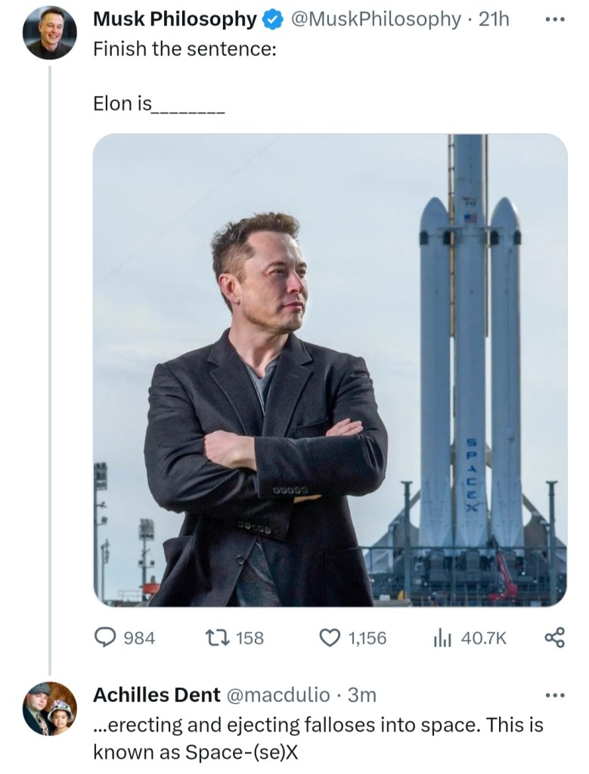Click the share icon on post
589x774 pixels.
click(554, 638)
